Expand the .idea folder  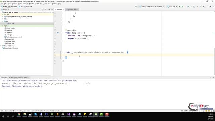click(x=3, y=14)
